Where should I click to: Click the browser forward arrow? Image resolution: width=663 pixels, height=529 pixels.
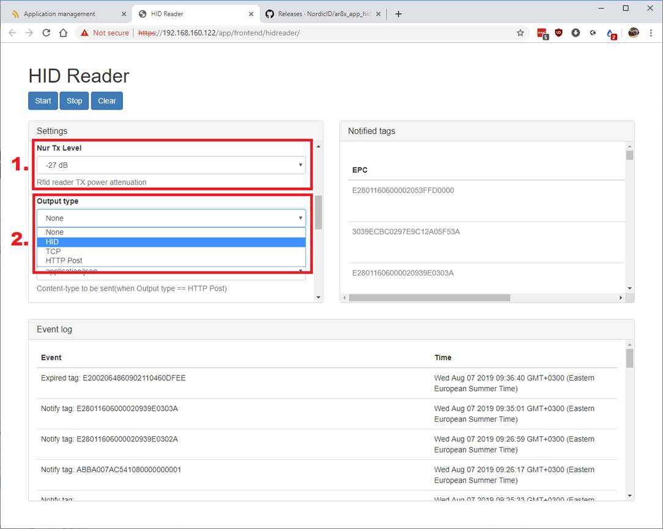(x=29, y=33)
